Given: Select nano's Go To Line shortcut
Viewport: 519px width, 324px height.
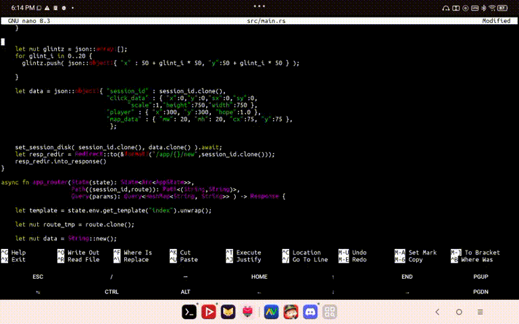Looking at the screenshot, I should pos(305,259).
